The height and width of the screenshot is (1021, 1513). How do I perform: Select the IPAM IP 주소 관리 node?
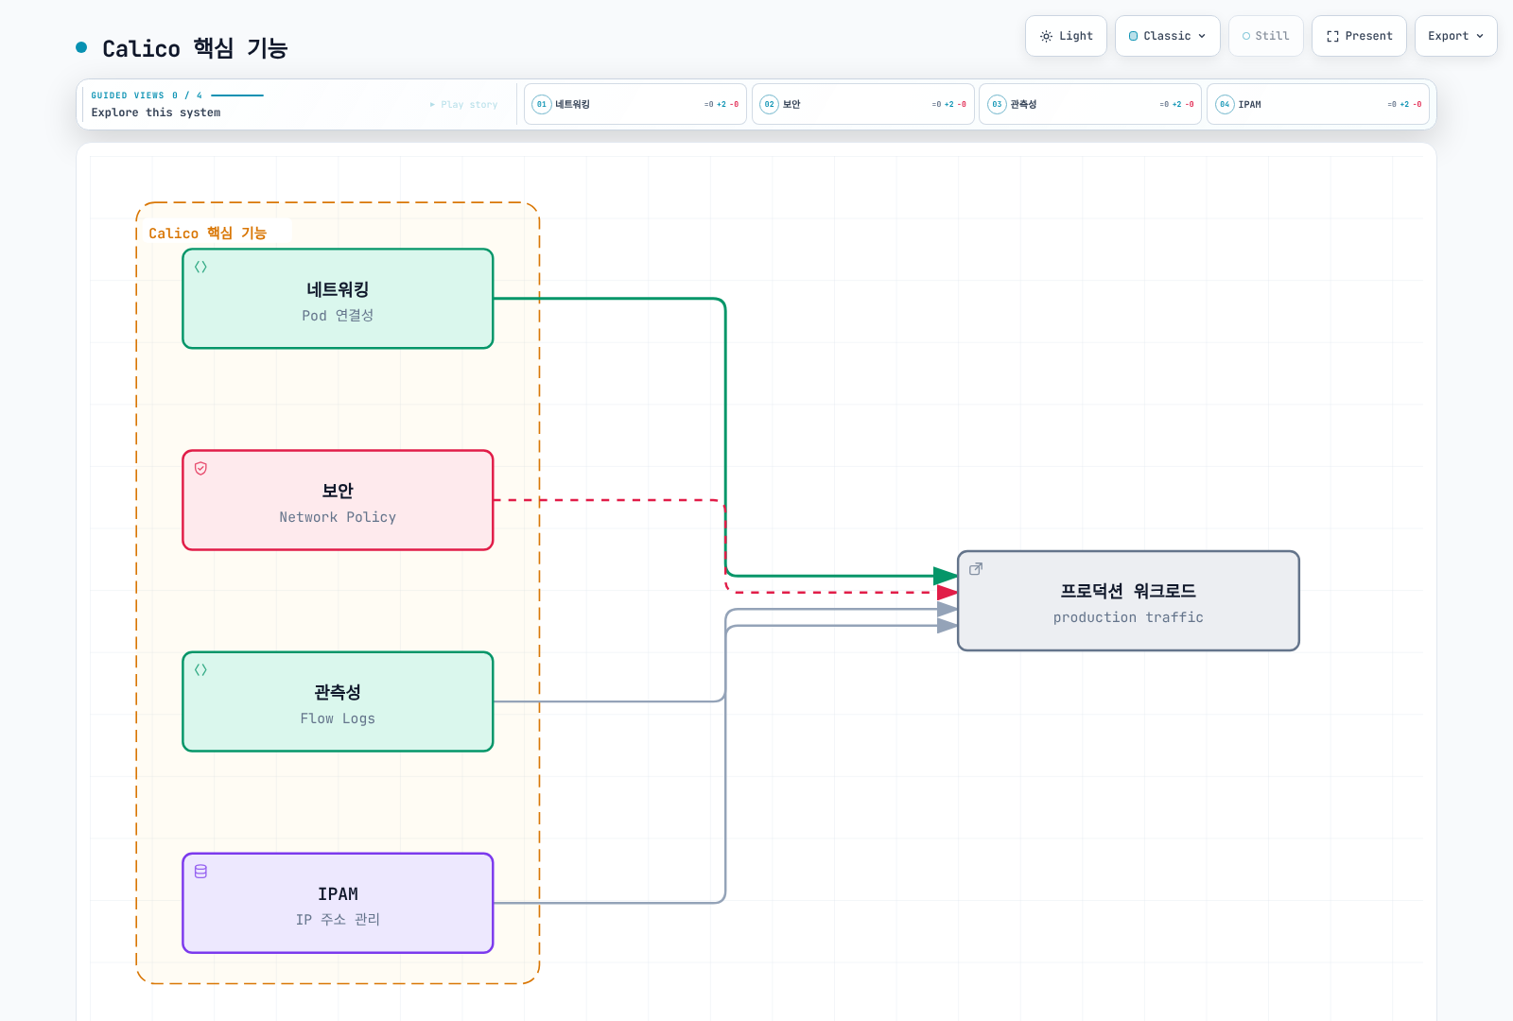pyautogui.click(x=338, y=903)
